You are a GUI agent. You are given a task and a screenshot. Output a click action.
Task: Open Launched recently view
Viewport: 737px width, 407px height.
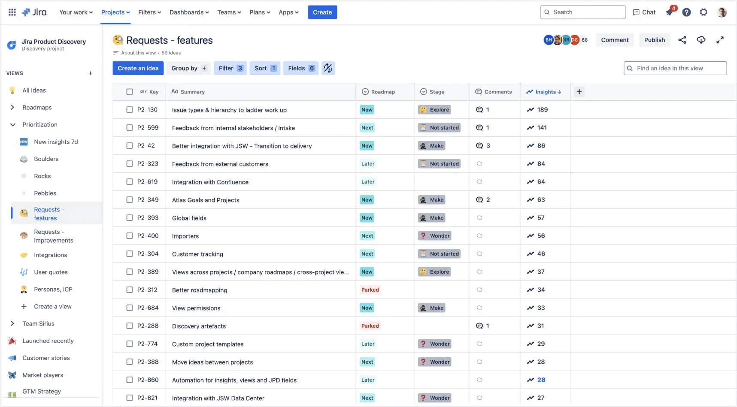(48, 341)
